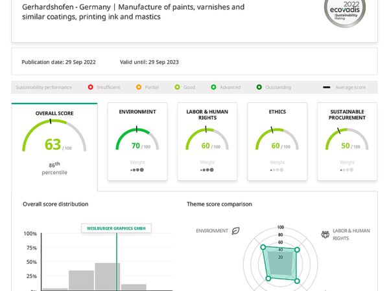Click the dark green Outstanding legend circle
The image size is (389, 291).
click(x=259, y=87)
